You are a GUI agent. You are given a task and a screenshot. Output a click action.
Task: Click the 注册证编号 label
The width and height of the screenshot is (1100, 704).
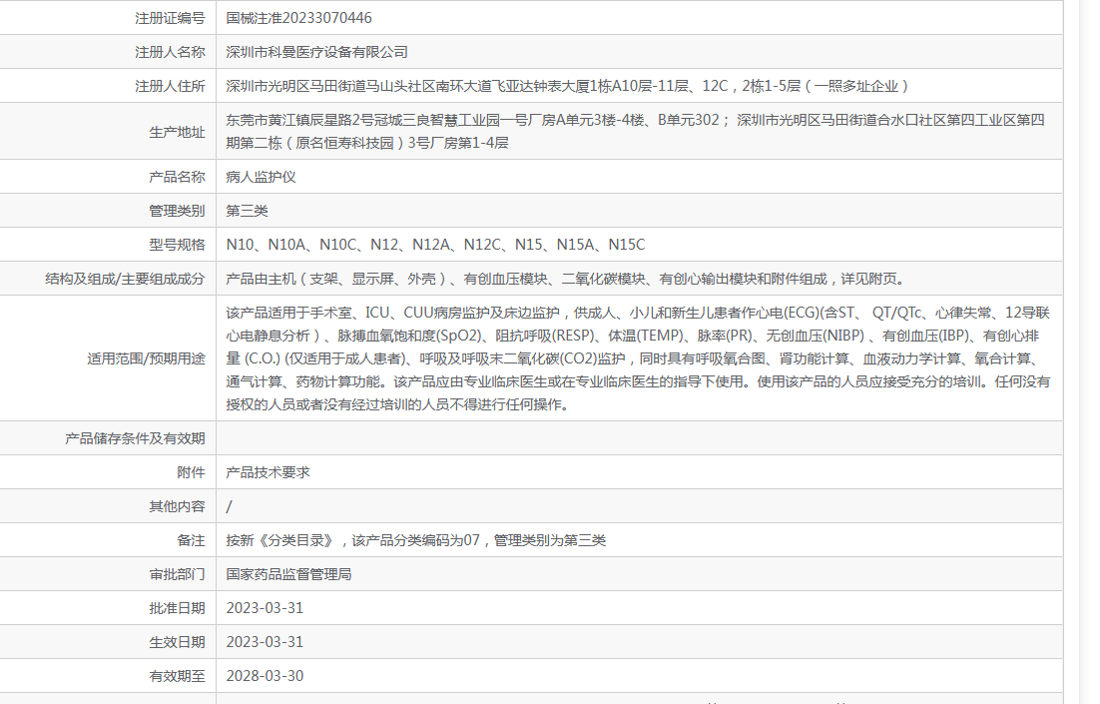[x=170, y=18]
